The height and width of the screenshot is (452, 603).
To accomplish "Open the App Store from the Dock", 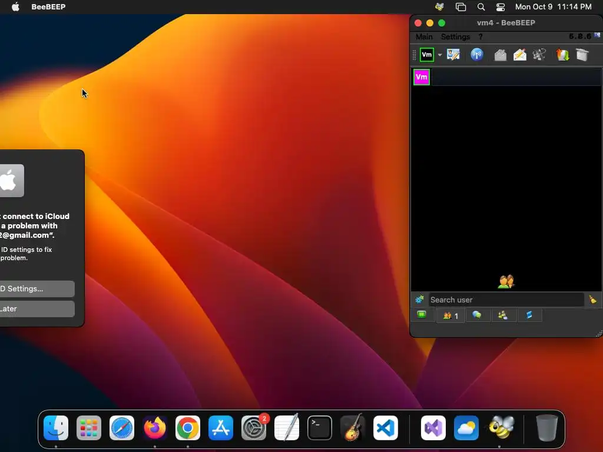I will [x=221, y=428].
